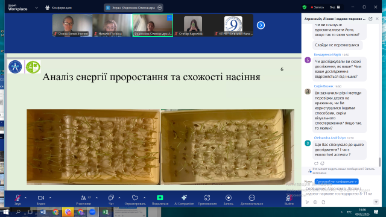Click the Запись record icon
386x217 pixels.
click(229, 200)
